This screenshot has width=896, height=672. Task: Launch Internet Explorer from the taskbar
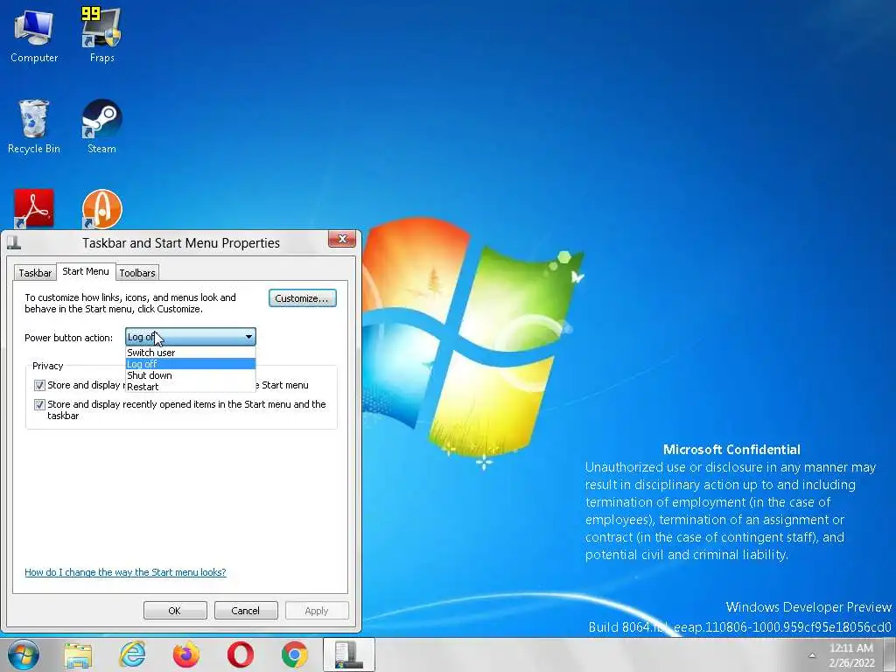(132, 654)
